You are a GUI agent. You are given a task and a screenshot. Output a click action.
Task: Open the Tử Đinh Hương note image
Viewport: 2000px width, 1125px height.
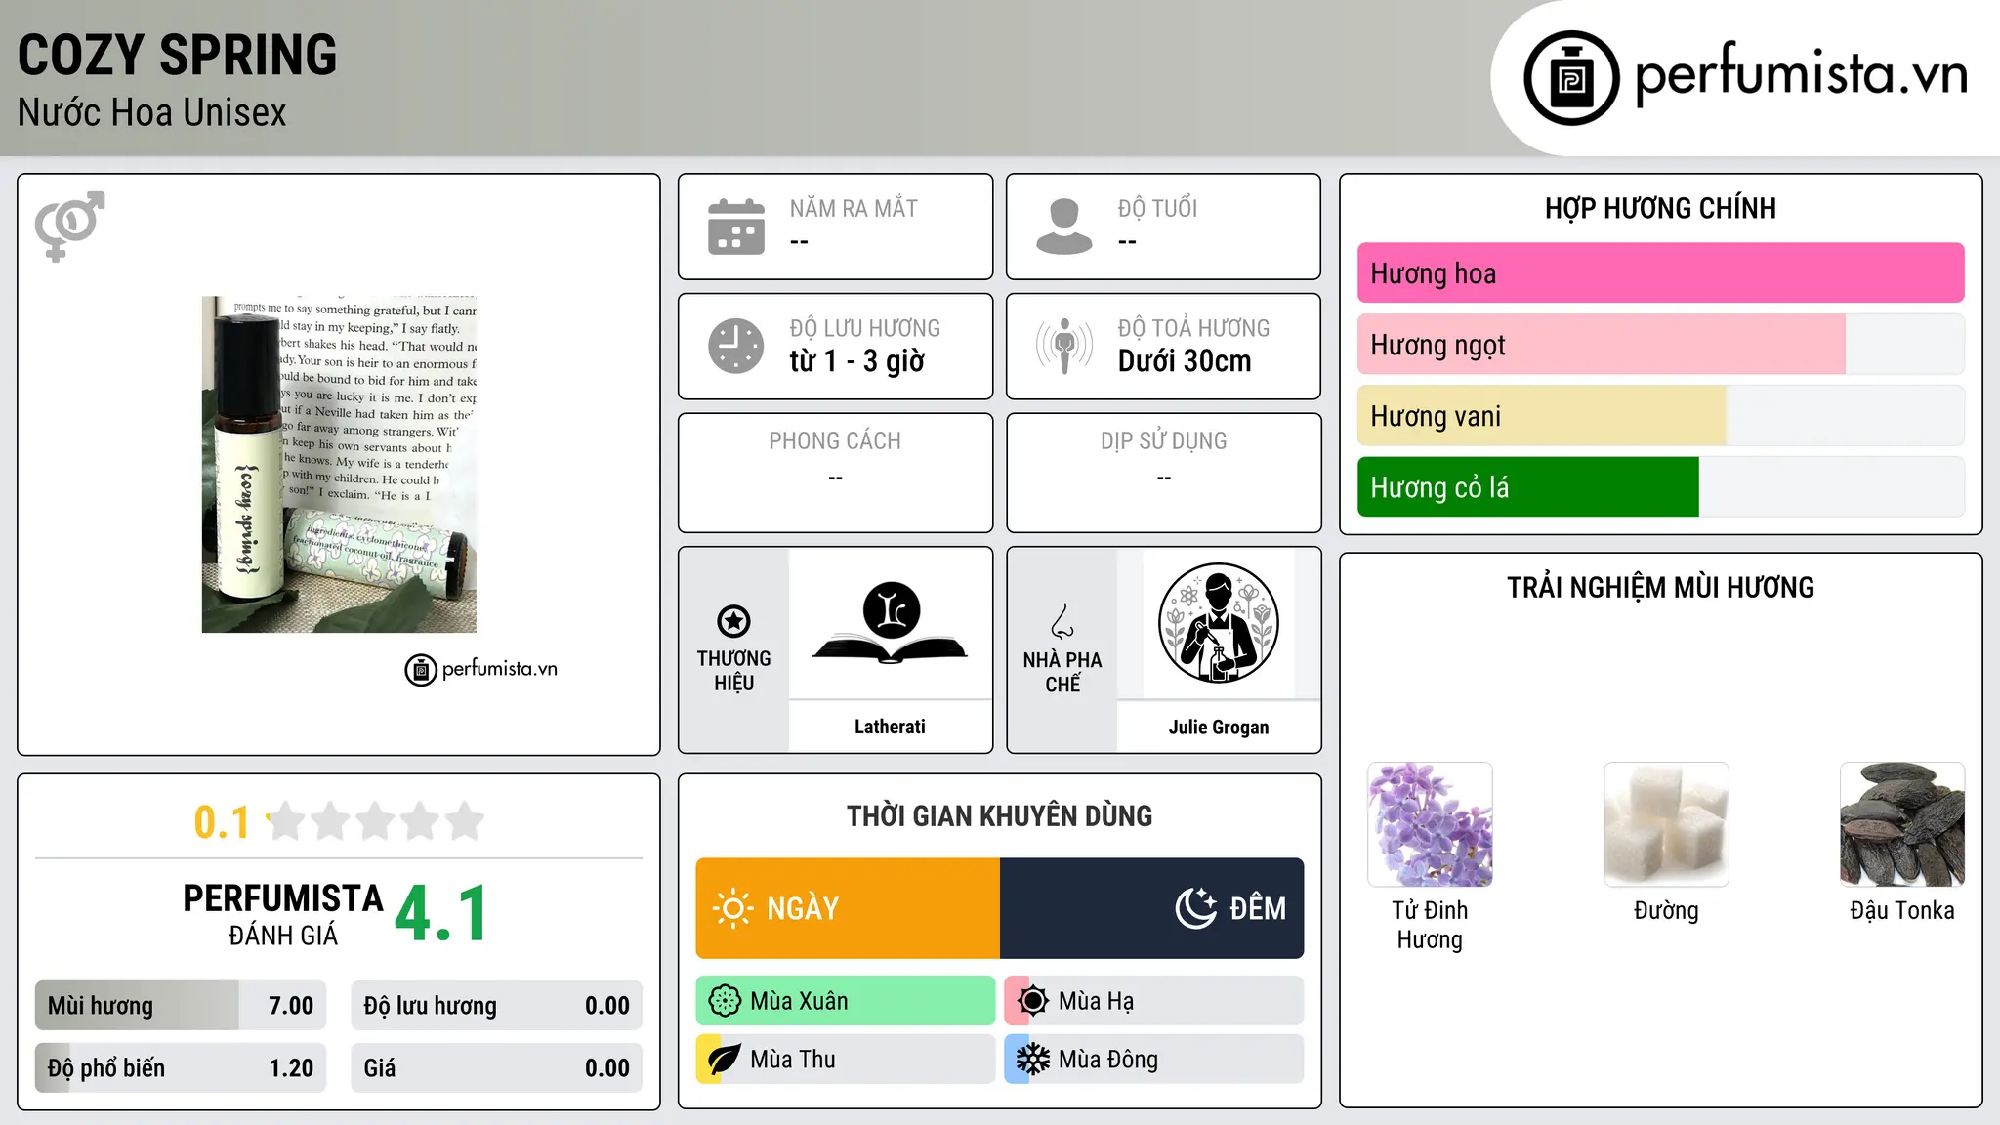(1430, 824)
